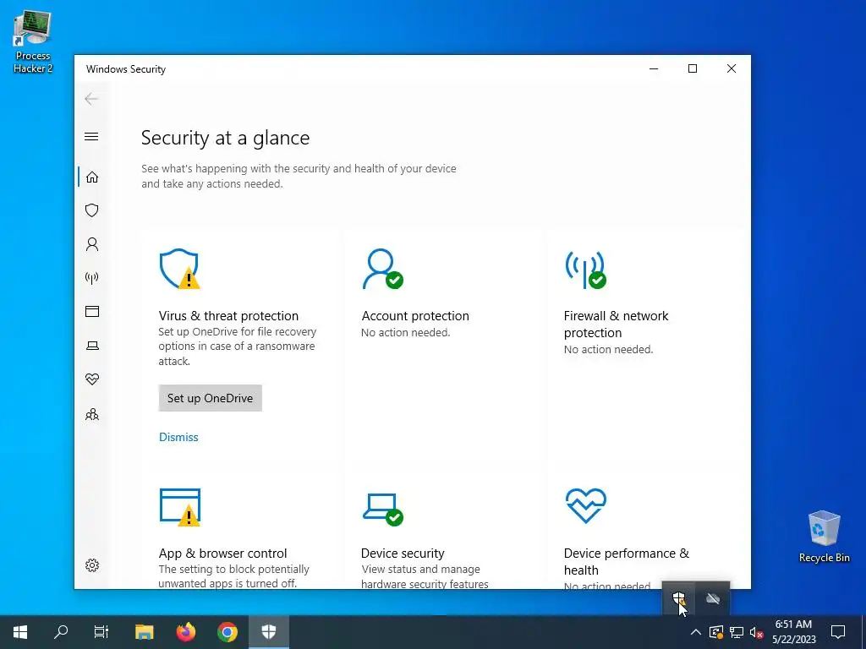Launch File Explorer from taskbar
866x649 pixels.
pyautogui.click(x=144, y=632)
